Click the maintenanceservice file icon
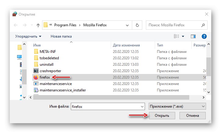The width and height of the screenshot is (221, 133). click(36, 84)
